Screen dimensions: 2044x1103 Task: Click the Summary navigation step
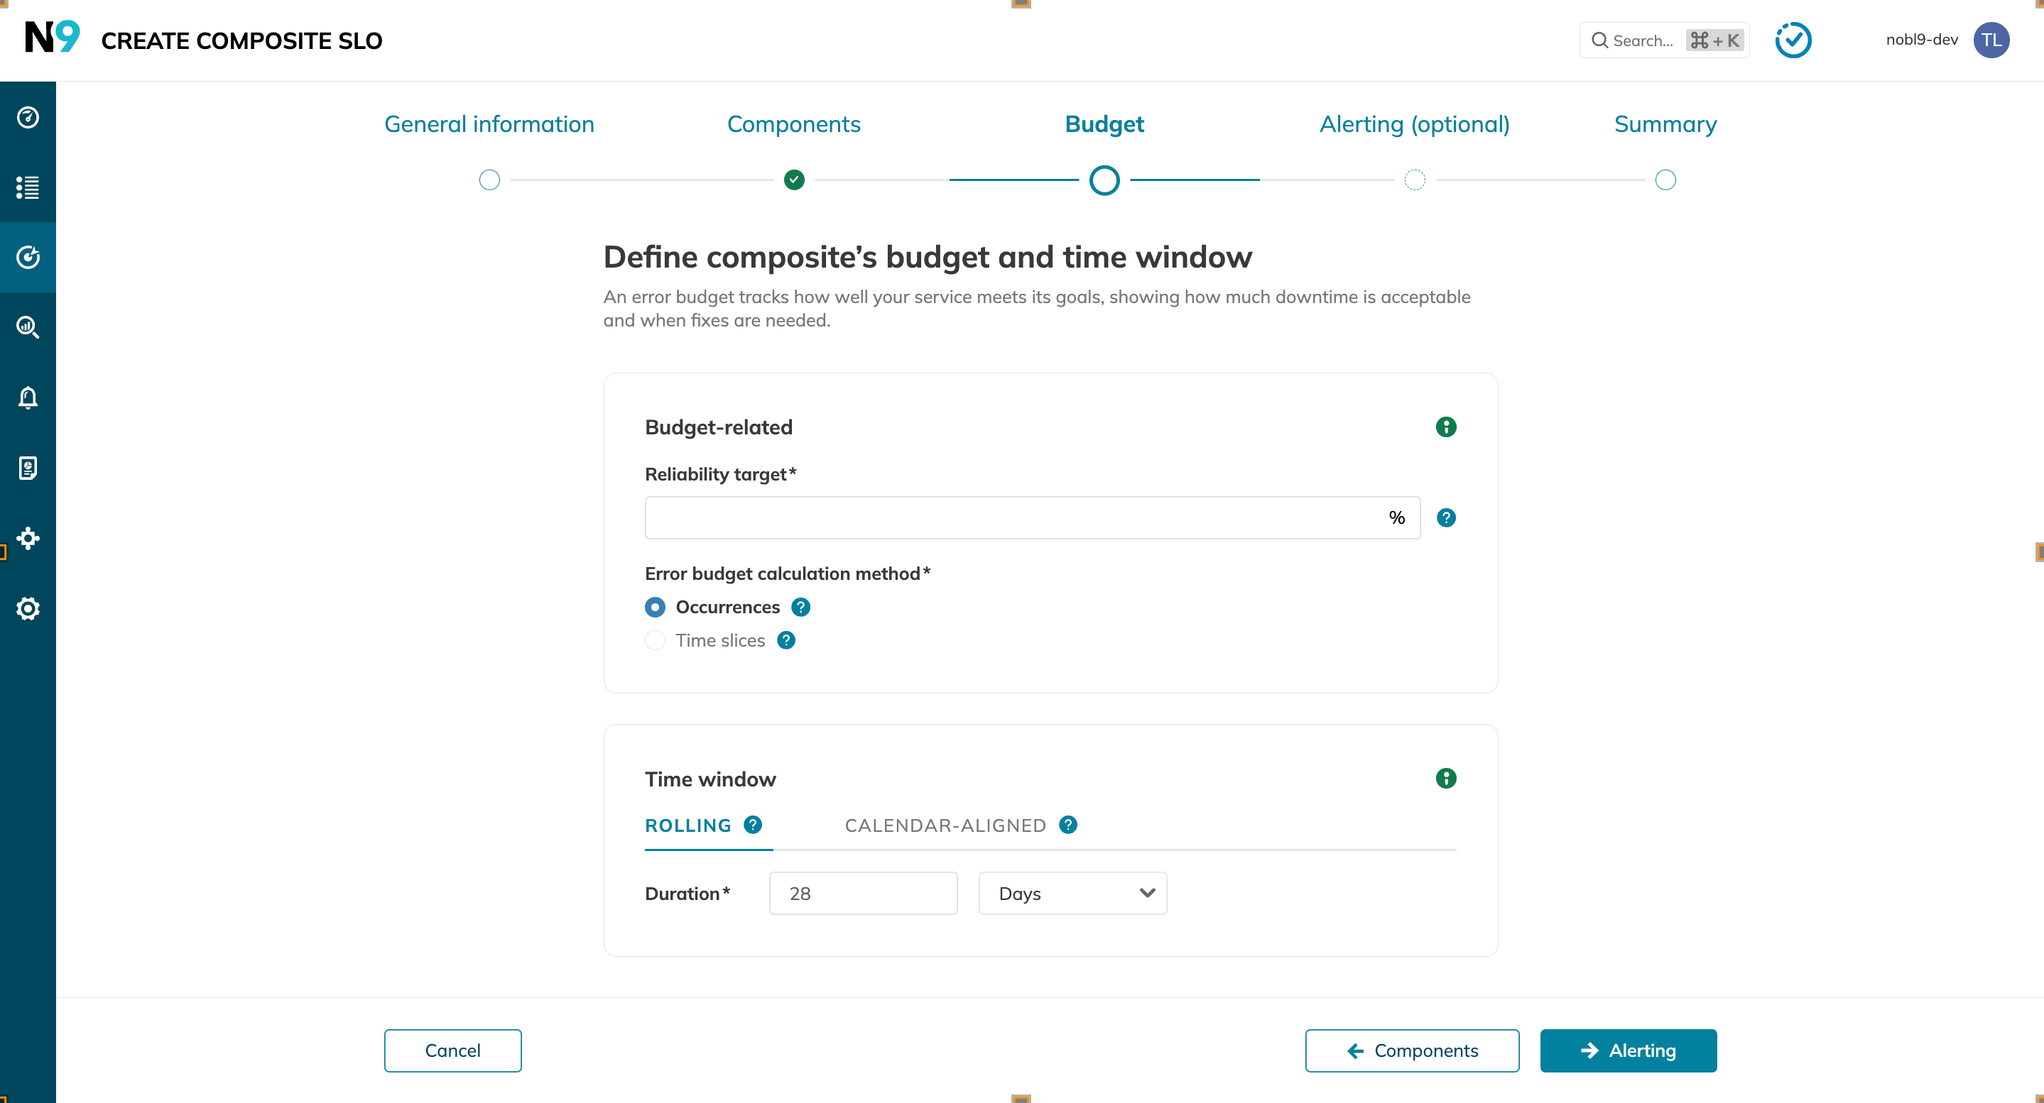[1665, 124]
